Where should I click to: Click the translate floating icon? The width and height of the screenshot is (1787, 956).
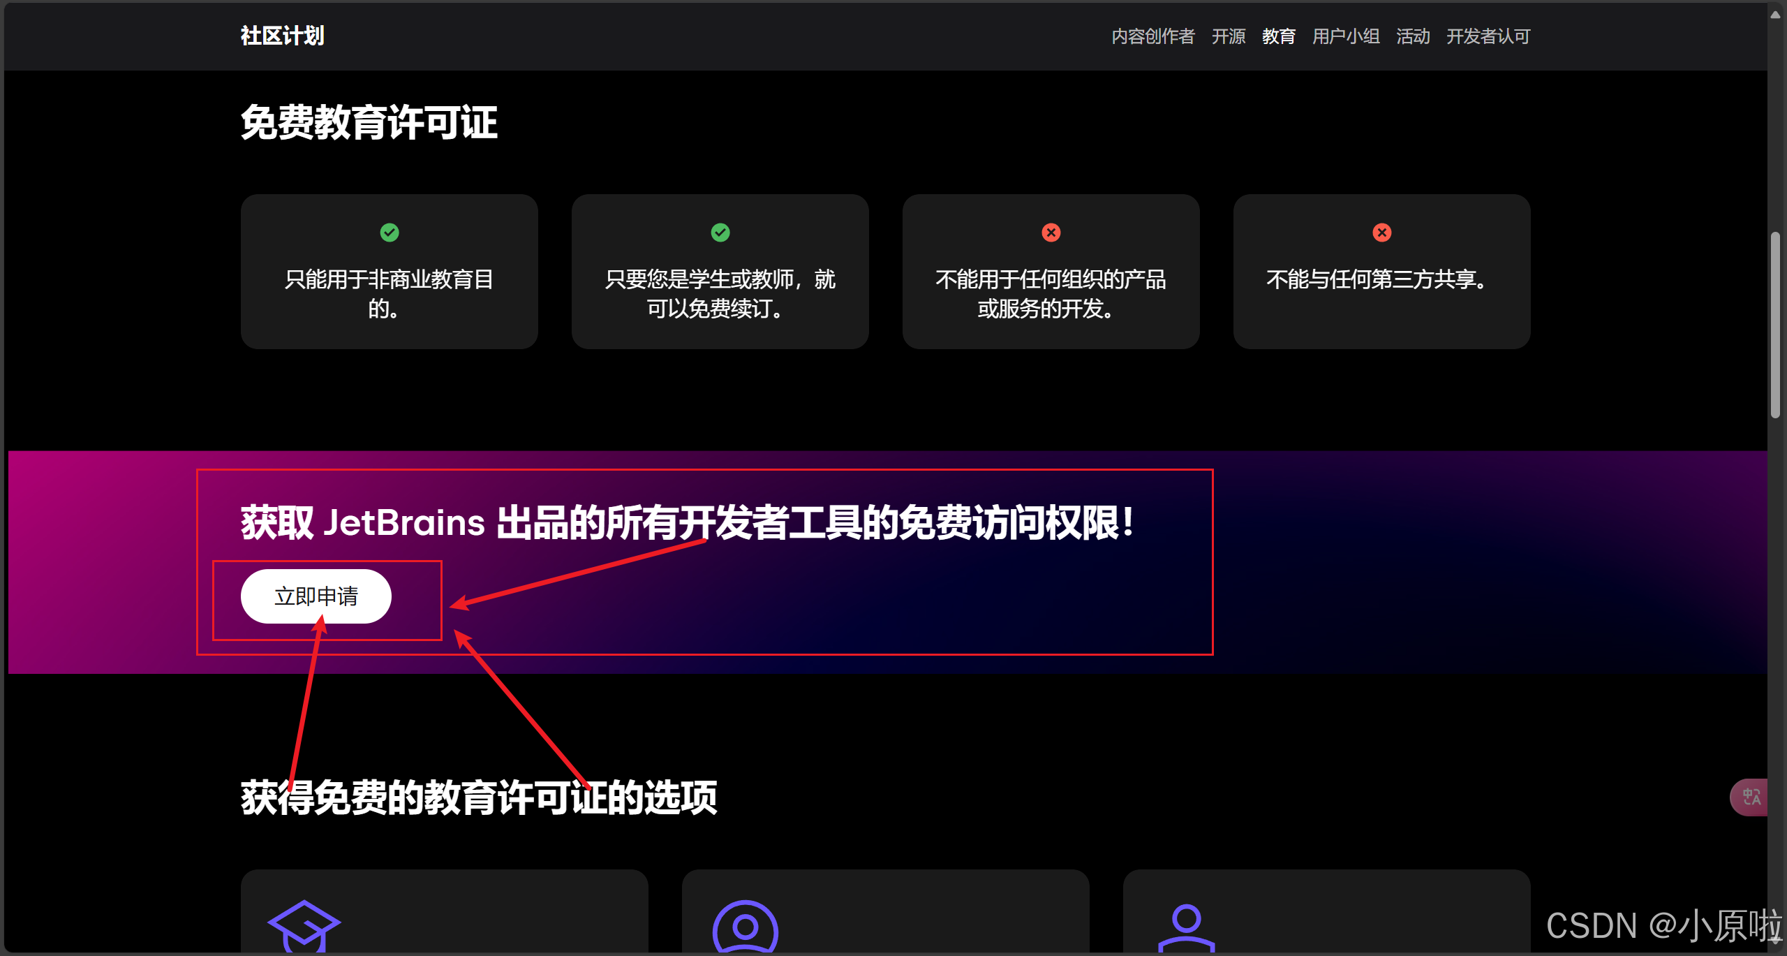pos(1751,797)
